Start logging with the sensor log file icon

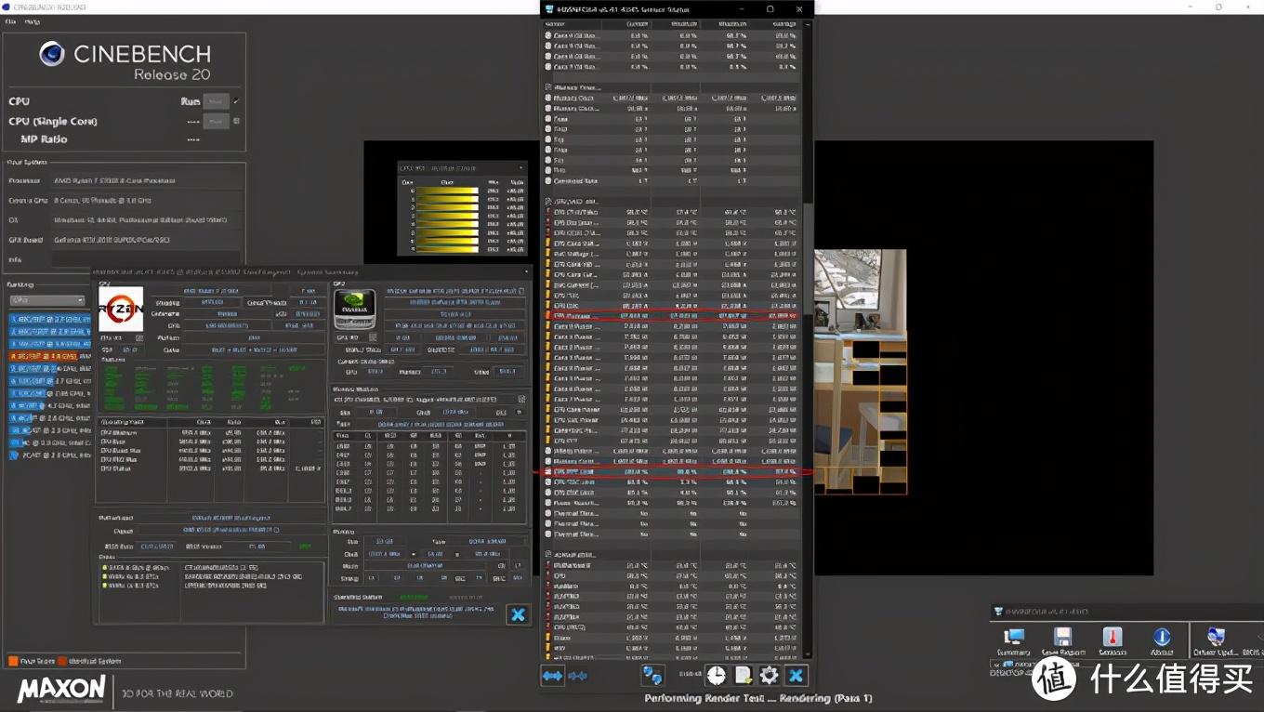[743, 676]
